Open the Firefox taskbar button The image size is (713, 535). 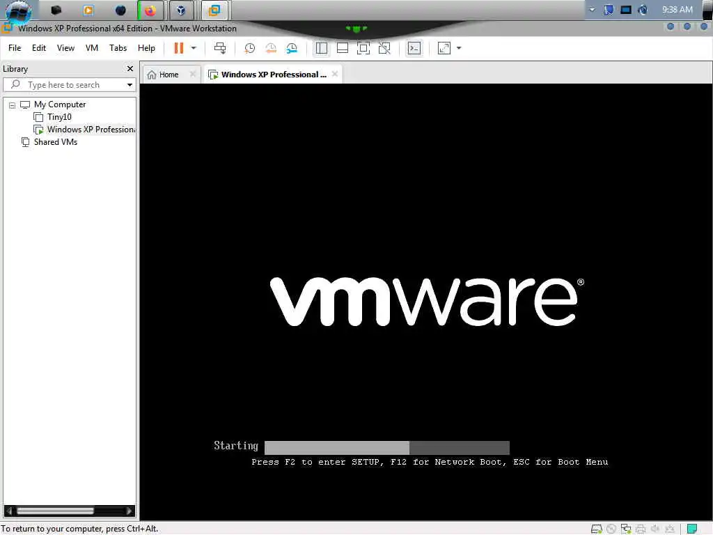click(150, 10)
